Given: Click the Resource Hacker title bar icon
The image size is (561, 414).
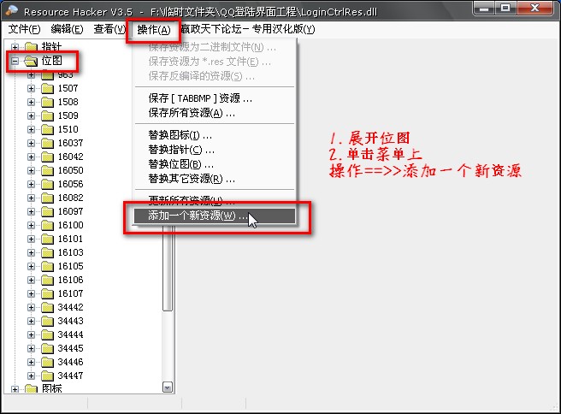Looking at the screenshot, I should pyautogui.click(x=11, y=10).
